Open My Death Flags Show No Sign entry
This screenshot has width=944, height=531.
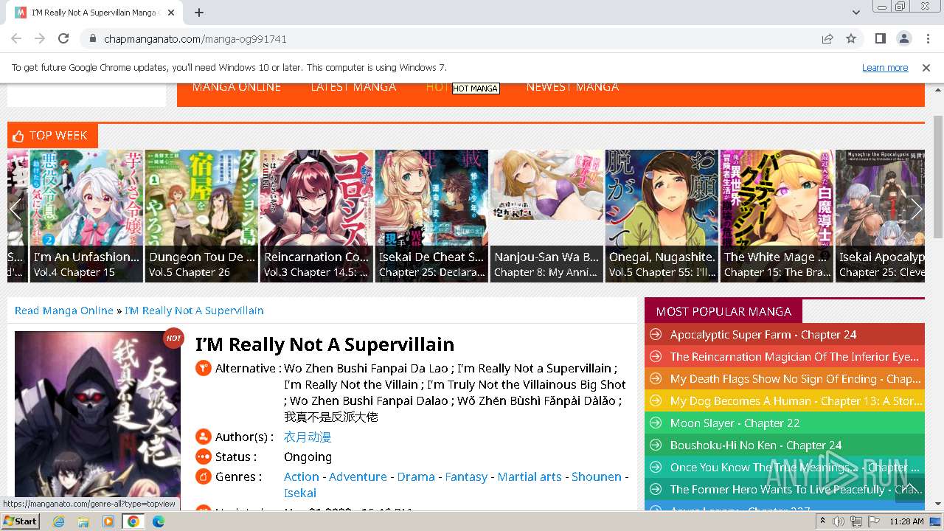[796, 379]
